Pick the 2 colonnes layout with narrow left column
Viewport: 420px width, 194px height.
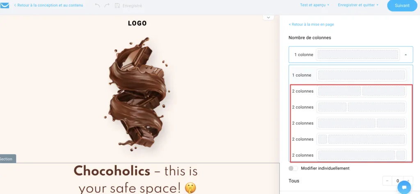click(x=349, y=107)
